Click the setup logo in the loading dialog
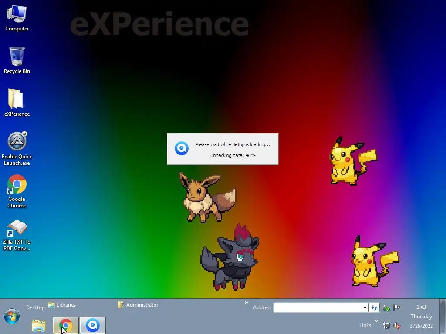The height and width of the screenshot is (334, 446). tap(182, 148)
